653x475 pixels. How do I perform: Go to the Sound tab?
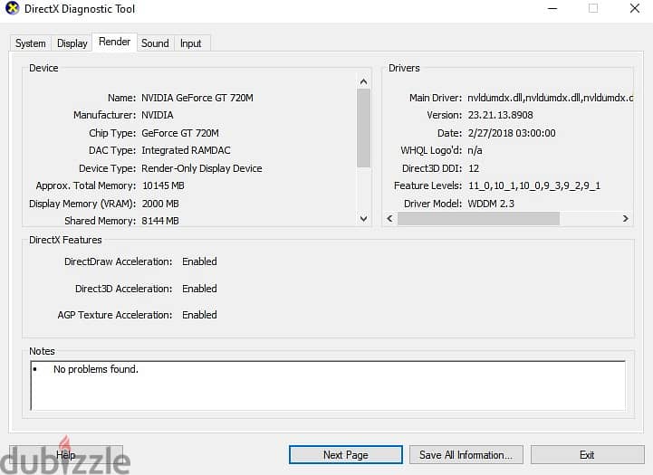click(x=155, y=43)
